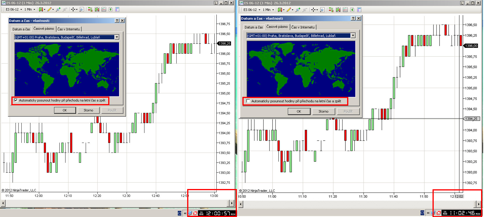Click the world map in left dialog
Screen dimensions: 484x217
[67, 69]
